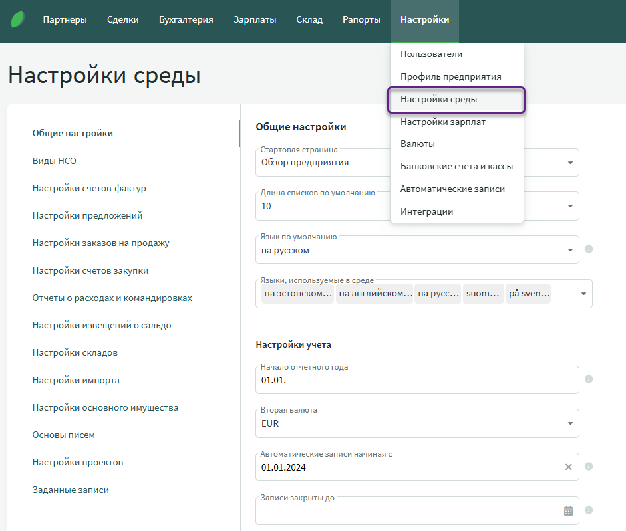The image size is (626, 531).
Task: Open the second currency EUR dropdown
Action: pos(570,423)
